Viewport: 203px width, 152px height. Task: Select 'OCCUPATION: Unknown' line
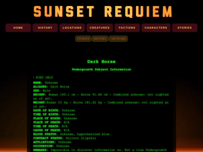click(x=51, y=146)
